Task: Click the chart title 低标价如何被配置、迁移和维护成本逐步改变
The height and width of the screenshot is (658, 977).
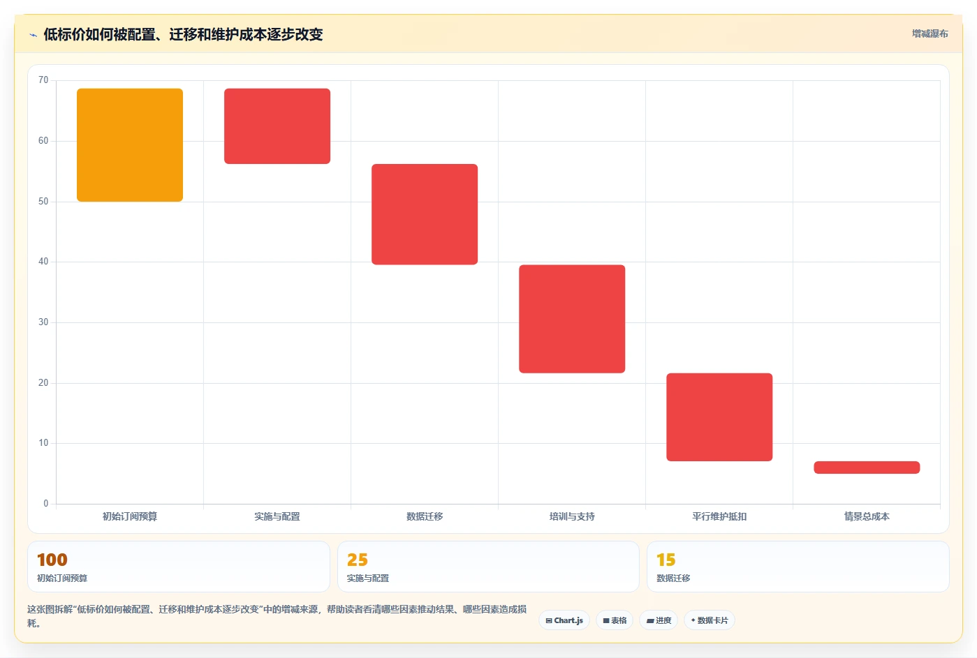Action: click(x=183, y=35)
